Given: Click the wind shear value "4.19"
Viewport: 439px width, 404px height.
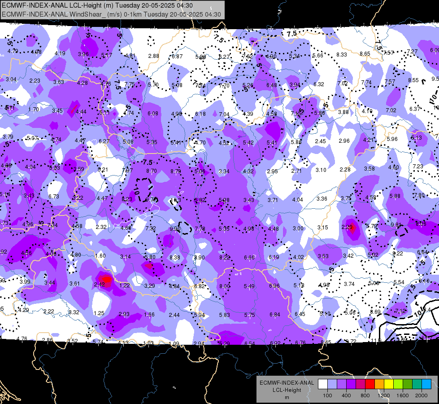Looking at the screenshot, I should tap(60, 53).
